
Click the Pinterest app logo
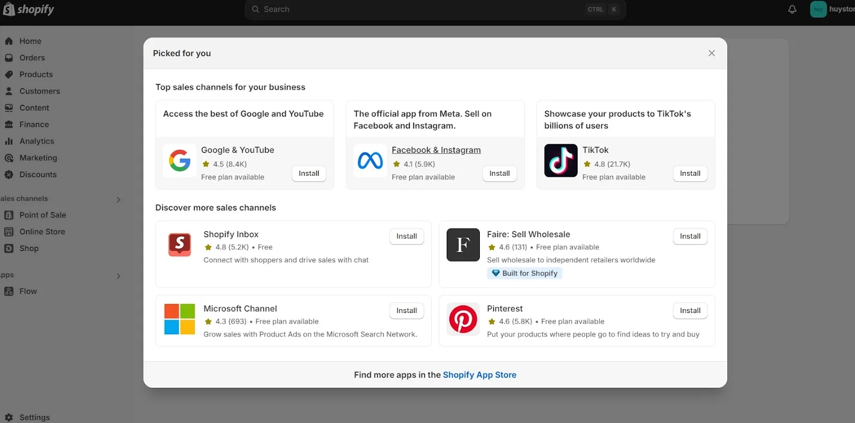(x=463, y=319)
